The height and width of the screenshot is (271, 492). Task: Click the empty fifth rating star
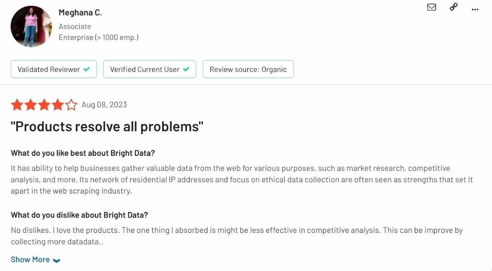(71, 105)
